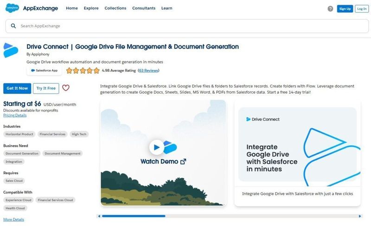Click the Salesforce cloud logo
Image resolution: width=371 pixels, height=226 pixels.
click(12, 8)
